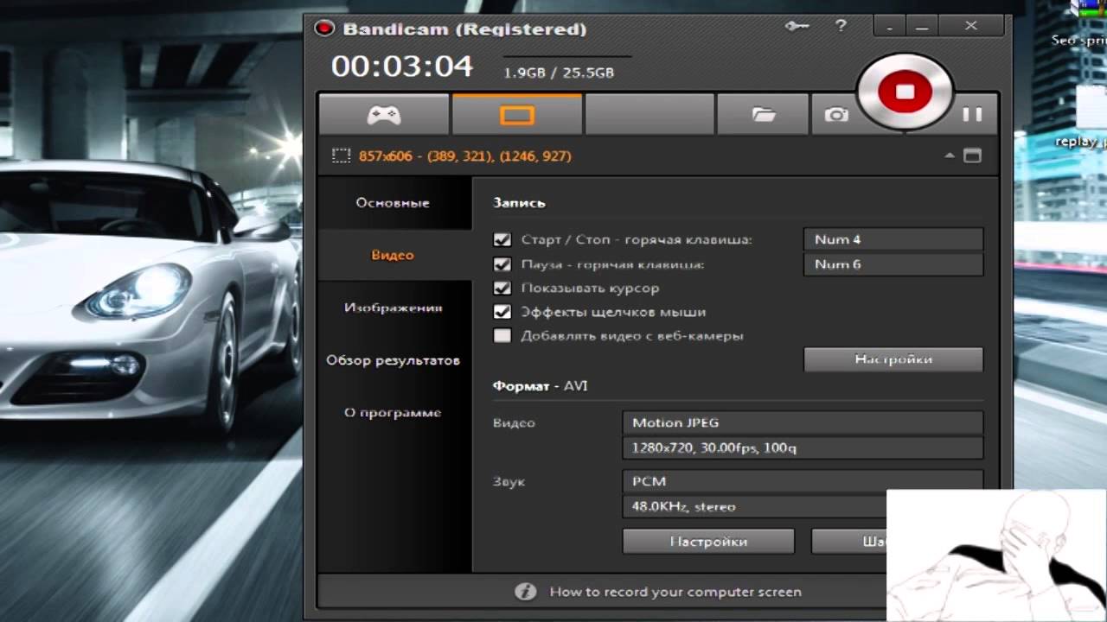The height and width of the screenshot is (622, 1107).
Task: Open the Обзор результатов tab
Action: [393, 360]
